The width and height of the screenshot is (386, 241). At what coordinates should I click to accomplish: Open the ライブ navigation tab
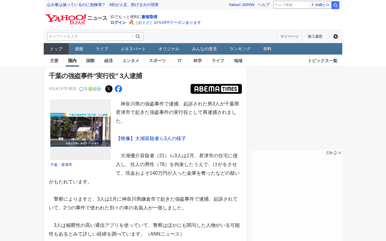click(x=102, y=49)
